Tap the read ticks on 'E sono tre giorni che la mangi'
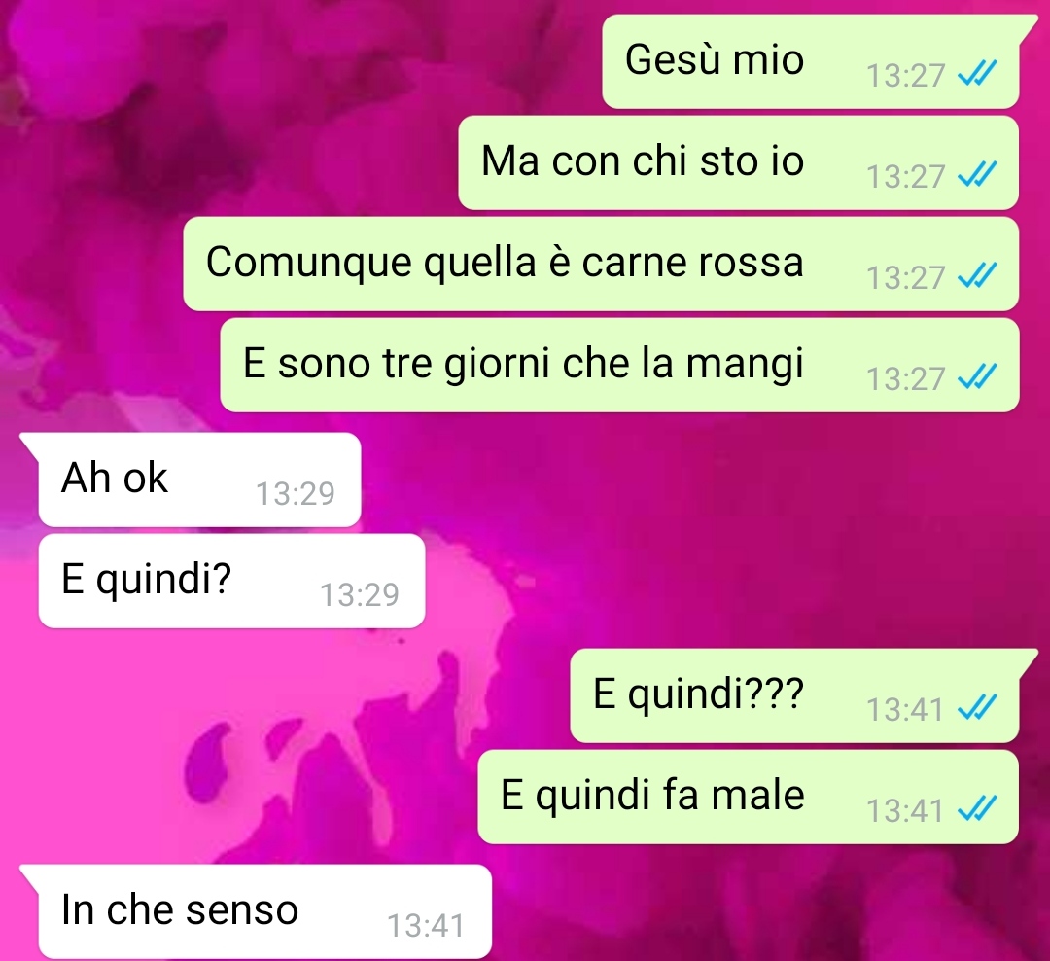 977,376
